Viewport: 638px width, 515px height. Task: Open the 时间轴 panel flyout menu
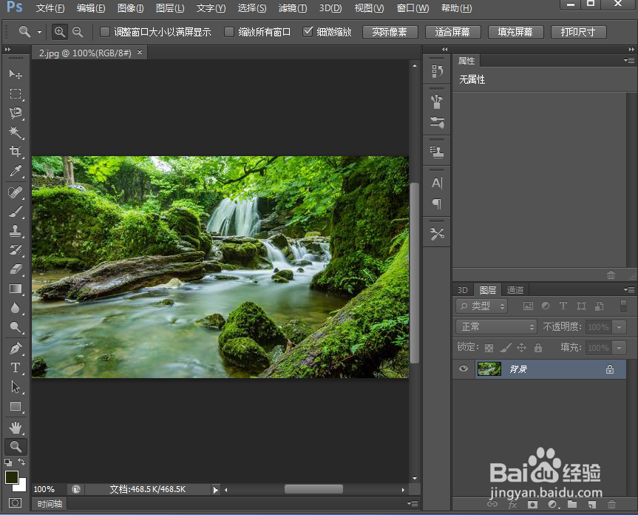coord(413,504)
